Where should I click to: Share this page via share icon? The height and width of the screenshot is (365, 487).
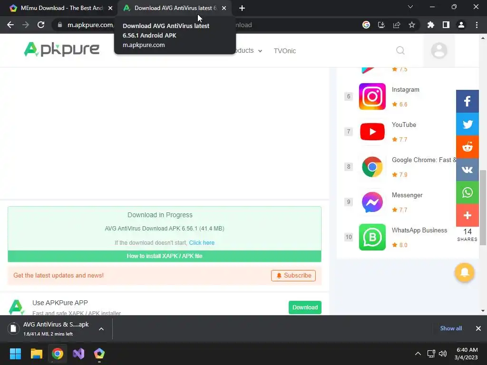(x=397, y=25)
